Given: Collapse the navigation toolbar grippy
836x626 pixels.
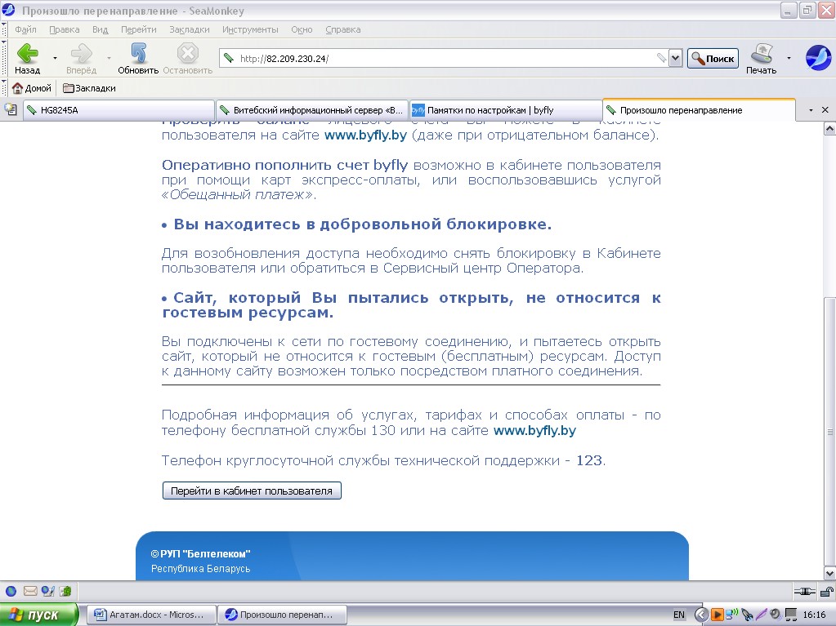Looking at the screenshot, I should [x=4, y=58].
